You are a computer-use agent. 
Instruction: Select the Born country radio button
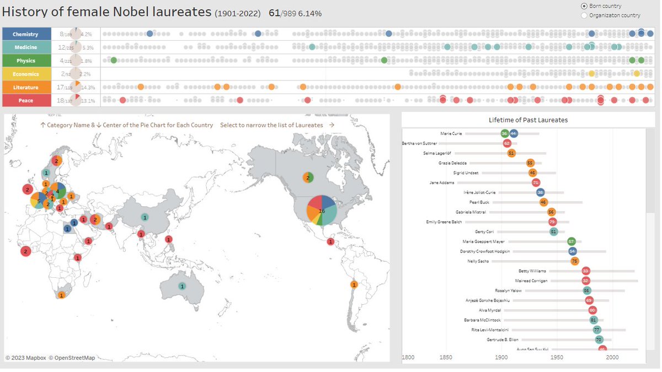coord(584,6)
